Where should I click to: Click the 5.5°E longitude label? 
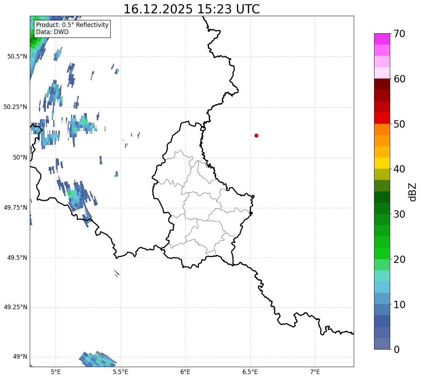click(120, 372)
